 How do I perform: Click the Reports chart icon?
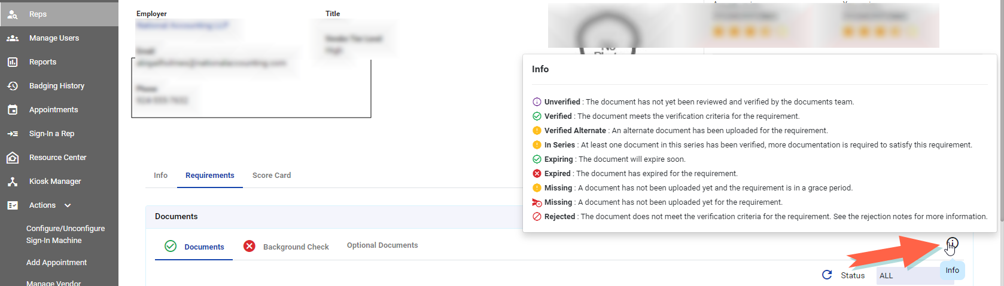(x=13, y=62)
